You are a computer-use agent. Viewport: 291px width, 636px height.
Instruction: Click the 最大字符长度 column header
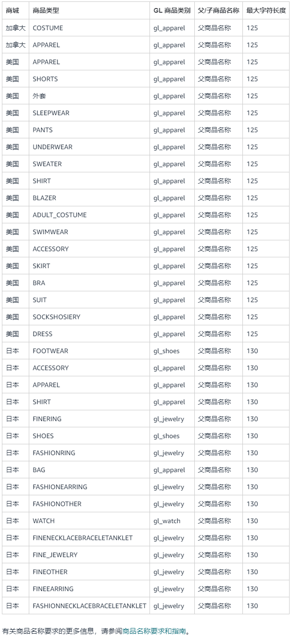[x=266, y=10]
